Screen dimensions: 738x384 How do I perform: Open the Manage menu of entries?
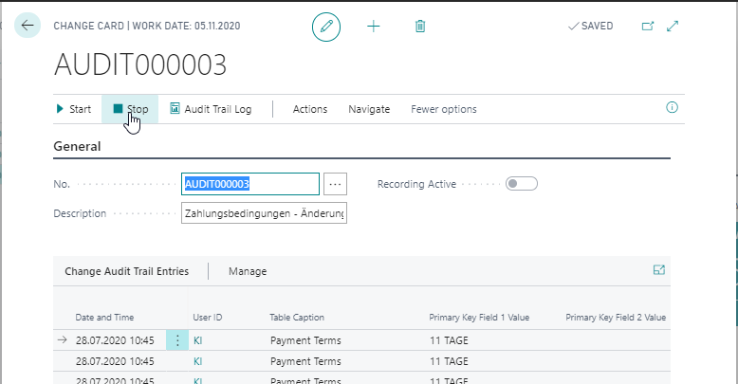248,271
